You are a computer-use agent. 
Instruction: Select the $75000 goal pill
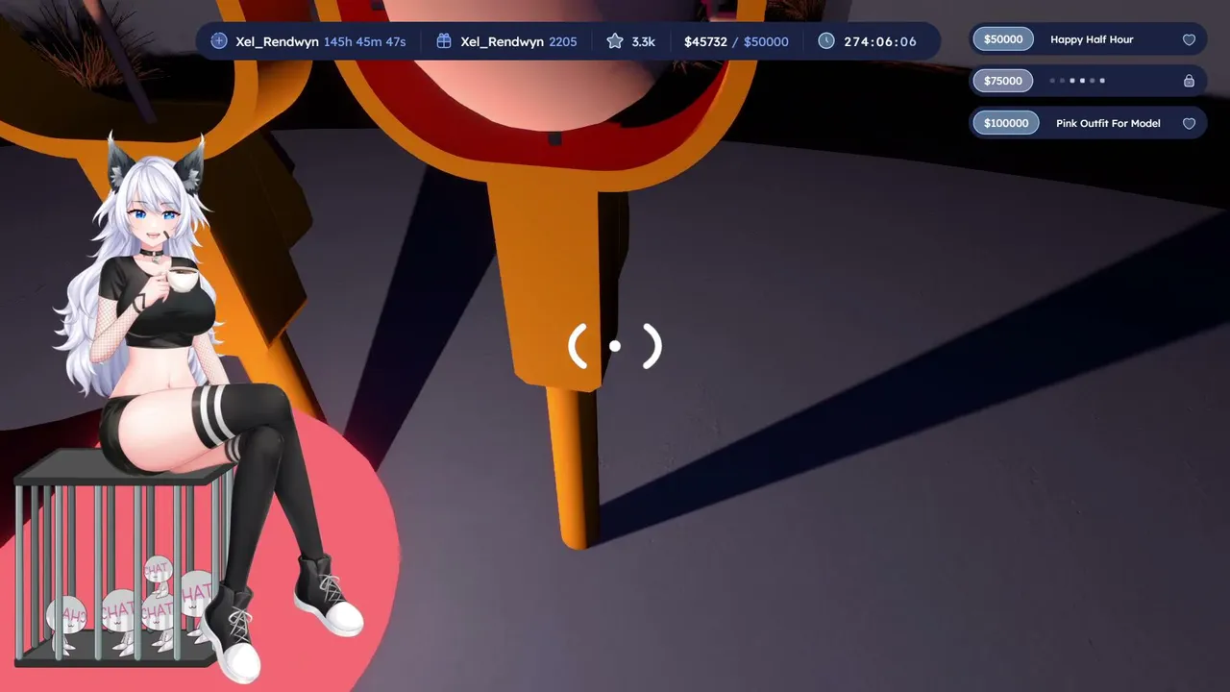[1003, 81]
